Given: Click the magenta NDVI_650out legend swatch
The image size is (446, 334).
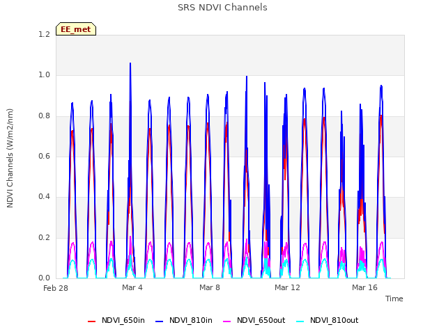Looking at the screenshot, I should 226,321.
